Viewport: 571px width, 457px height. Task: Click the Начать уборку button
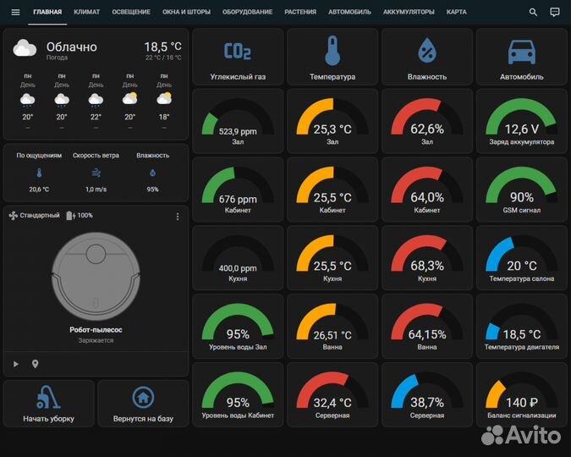[48, 403]
